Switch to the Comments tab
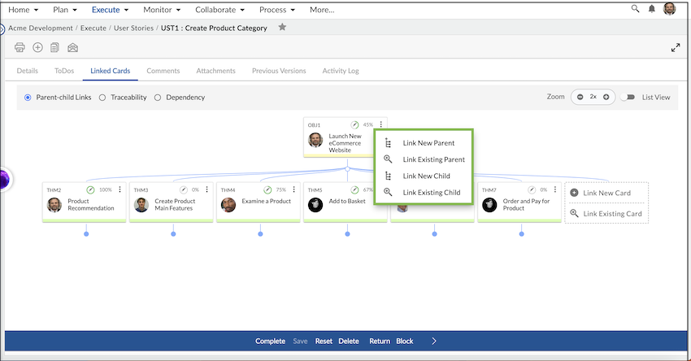Screen dimensions: 691x361 (x=163, y=71)
